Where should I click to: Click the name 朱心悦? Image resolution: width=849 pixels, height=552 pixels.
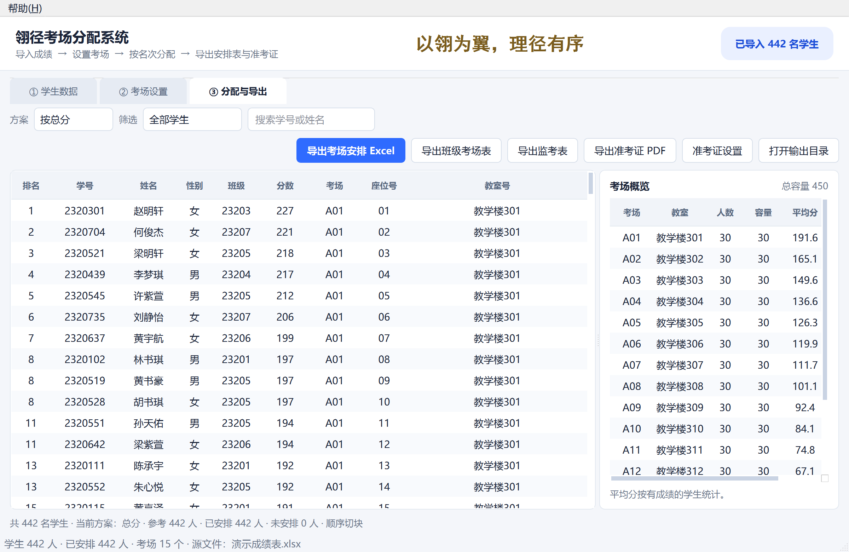point(148,487)
